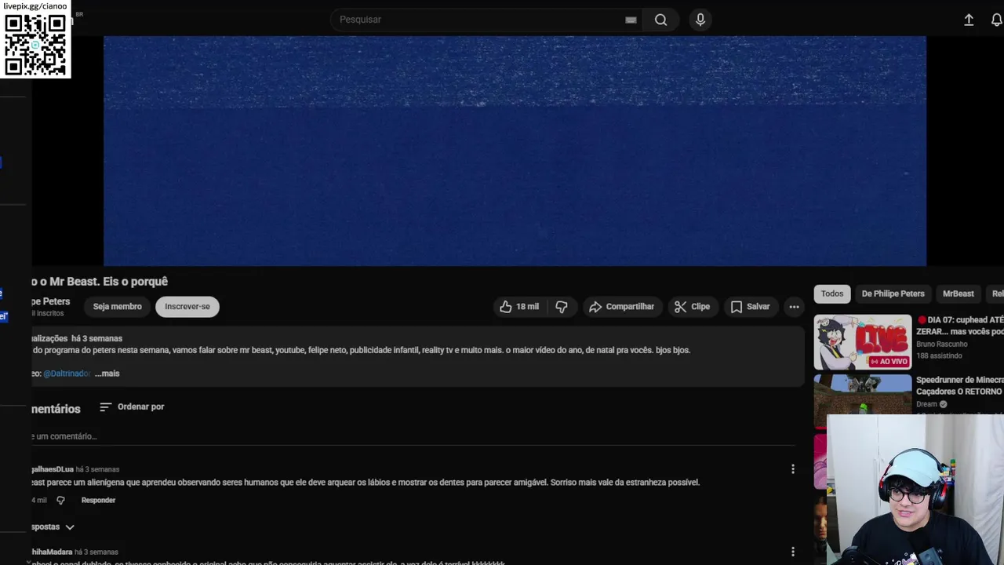
Task: Subscribe with the Inscrever-se button
Action: [187, 307]
